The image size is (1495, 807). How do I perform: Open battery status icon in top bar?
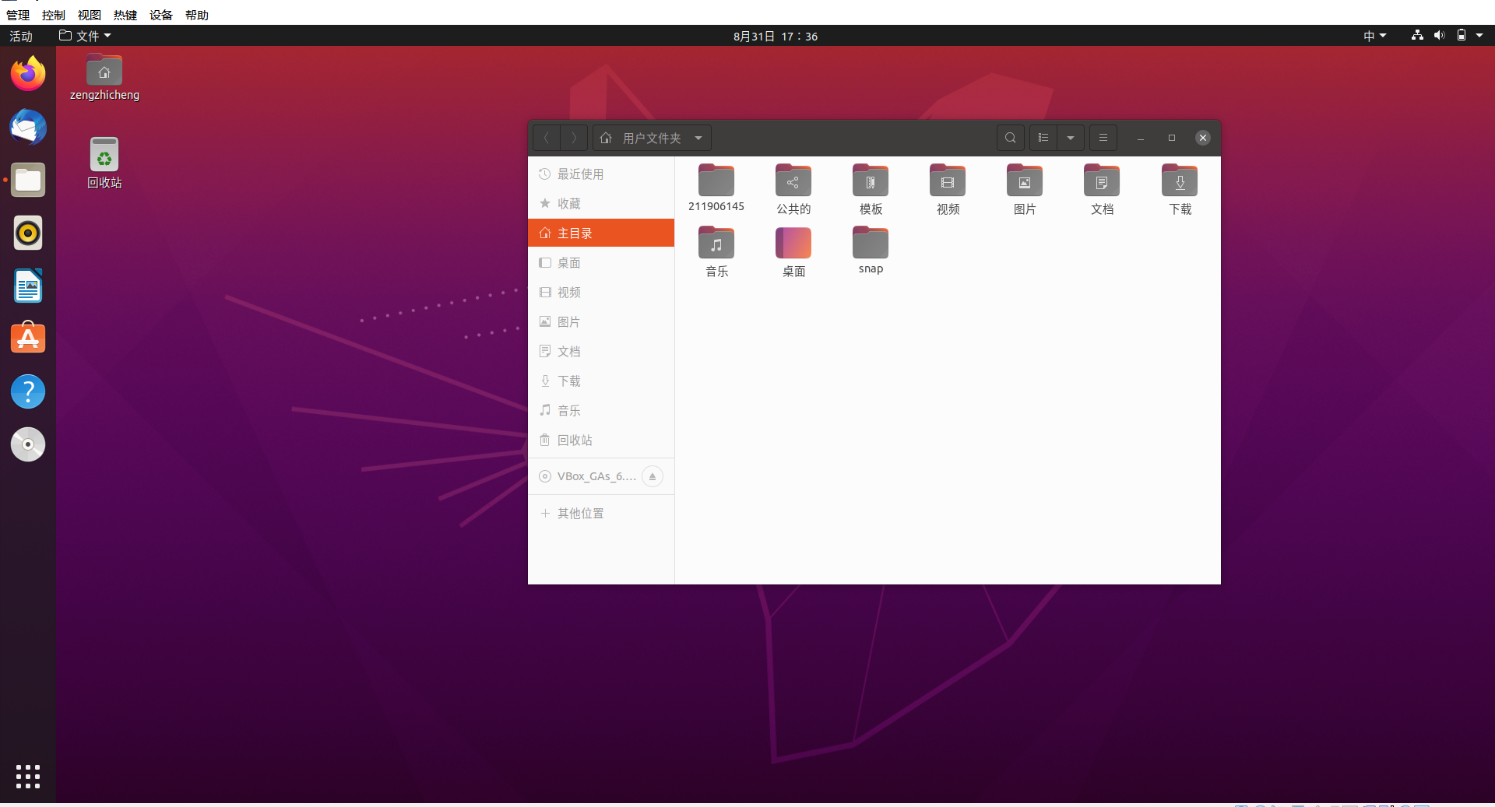[1462, 36]
